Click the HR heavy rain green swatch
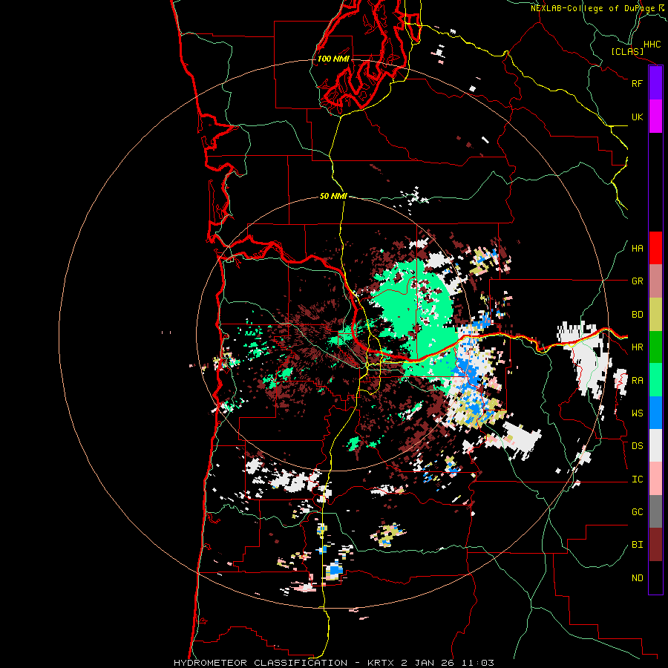The image size is (668, 668). click(x=655, y=347)
